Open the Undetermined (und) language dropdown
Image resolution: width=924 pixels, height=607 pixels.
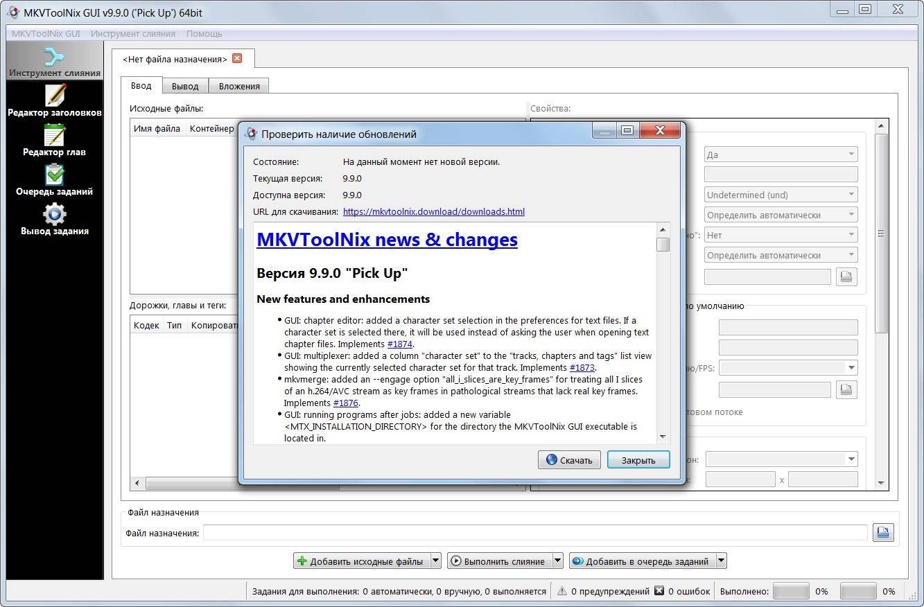[781, 195]
